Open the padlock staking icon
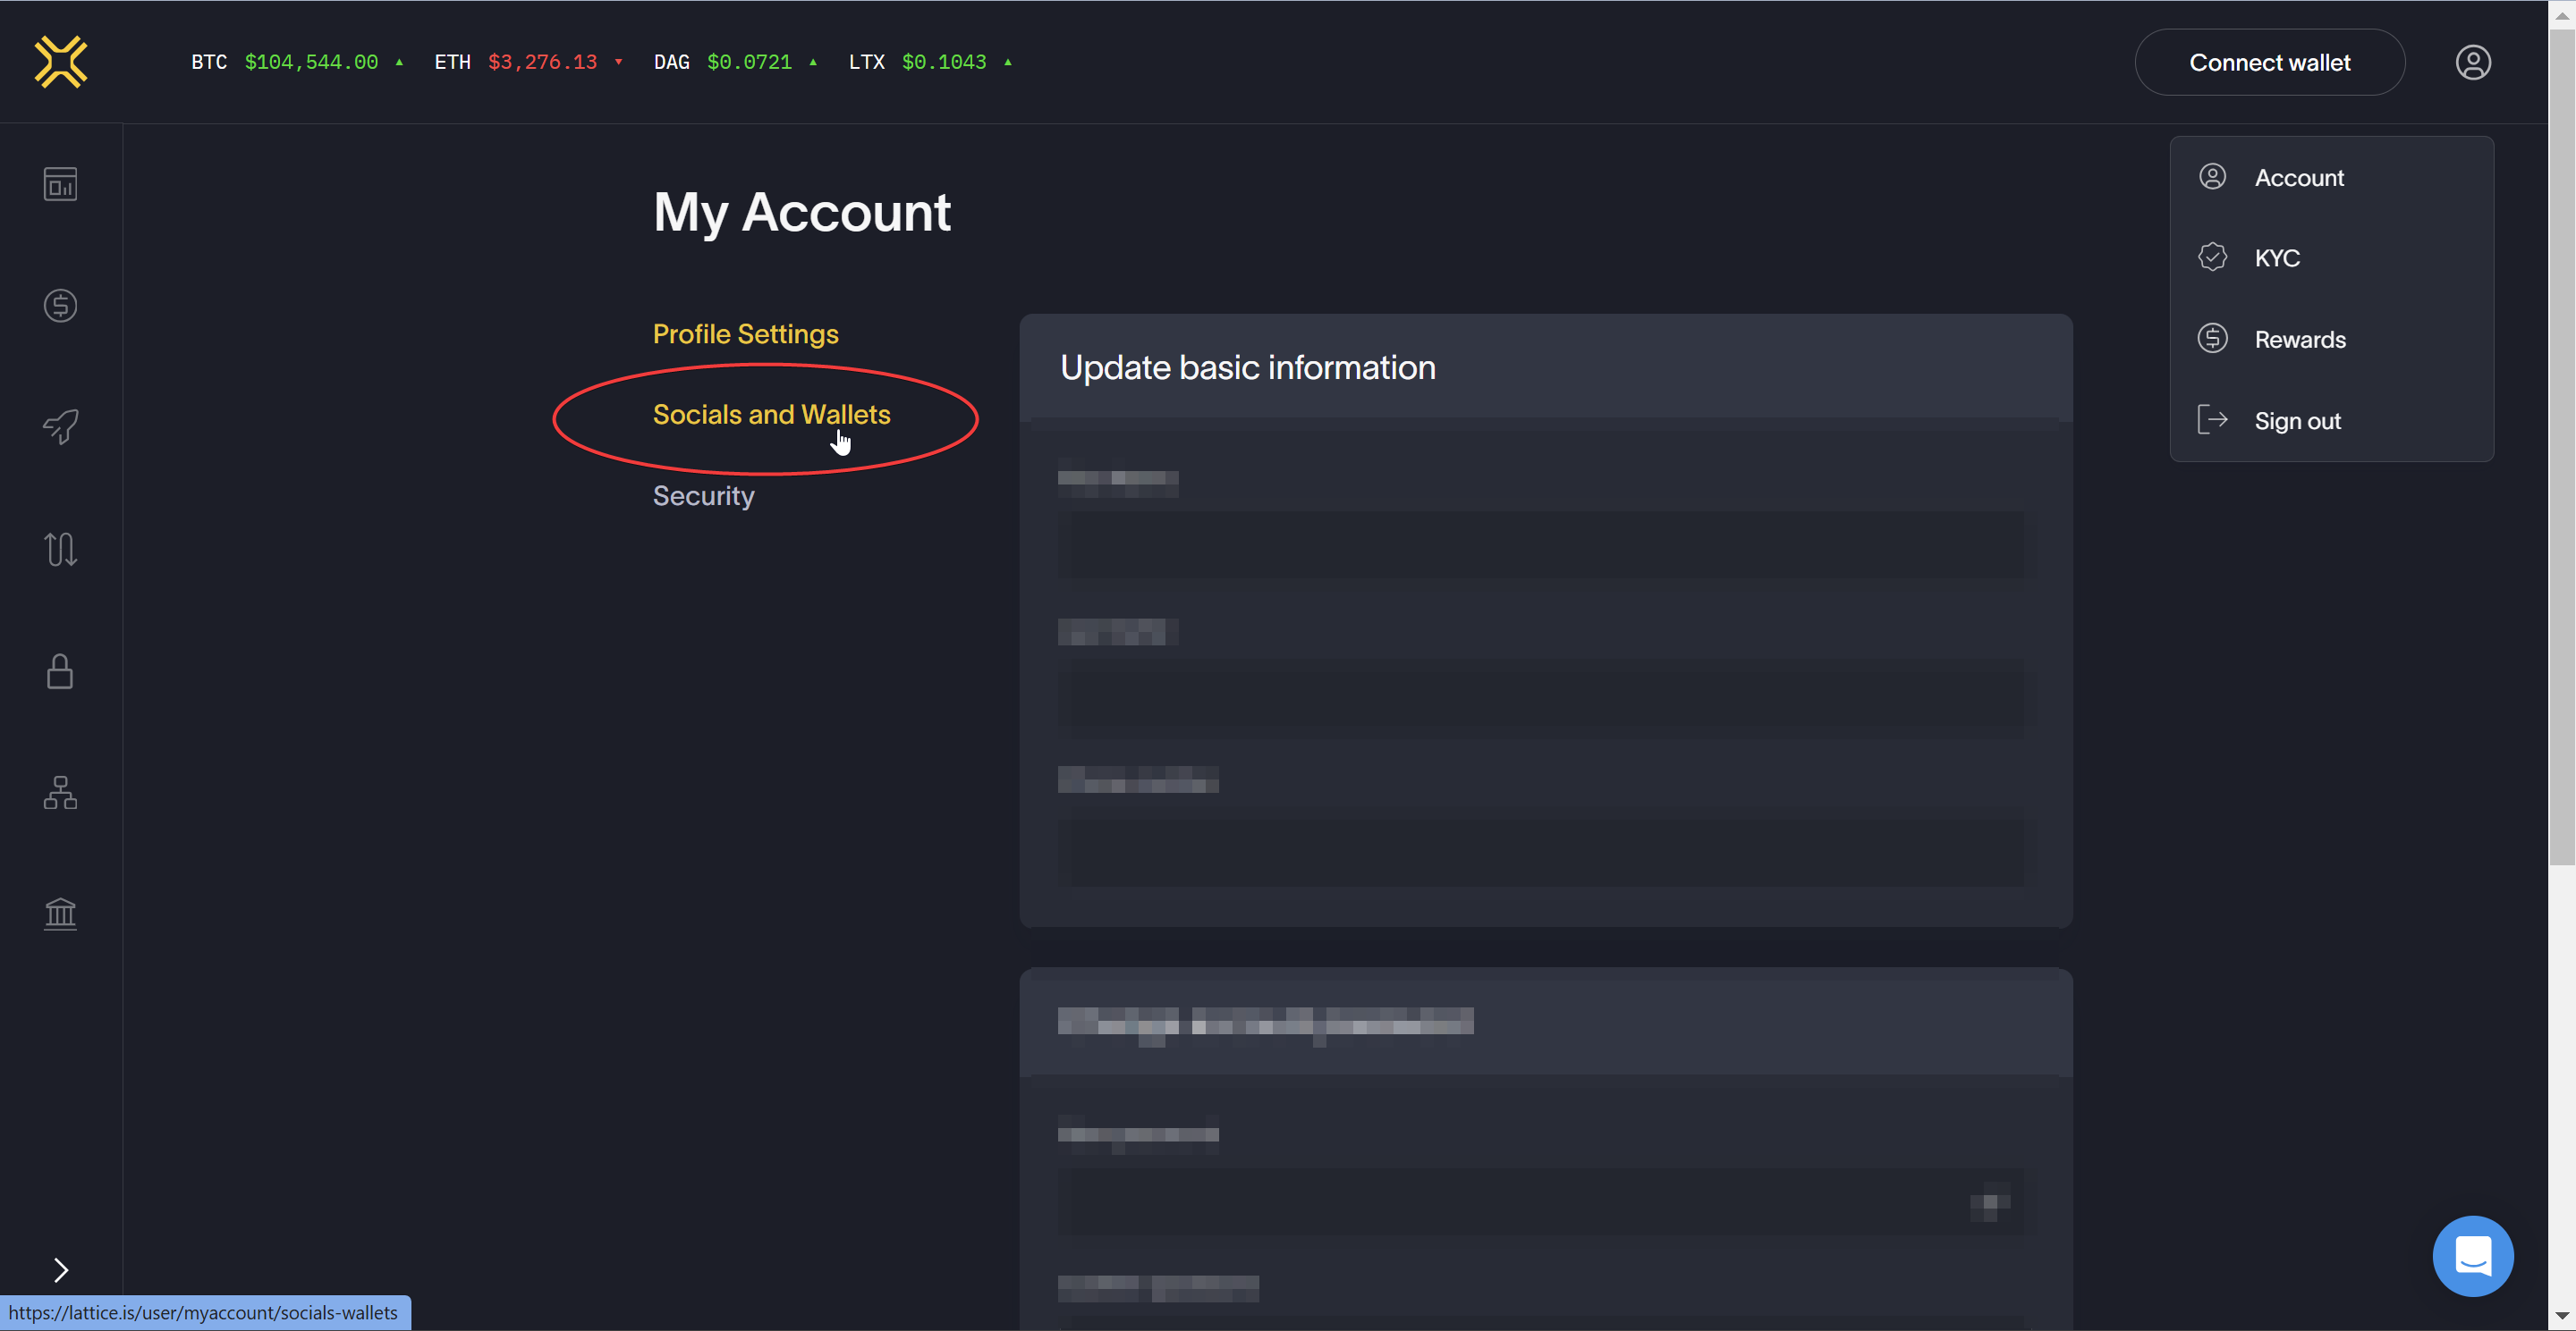The width and height of the screenshot is (2576, 1331). click(60, 670)
